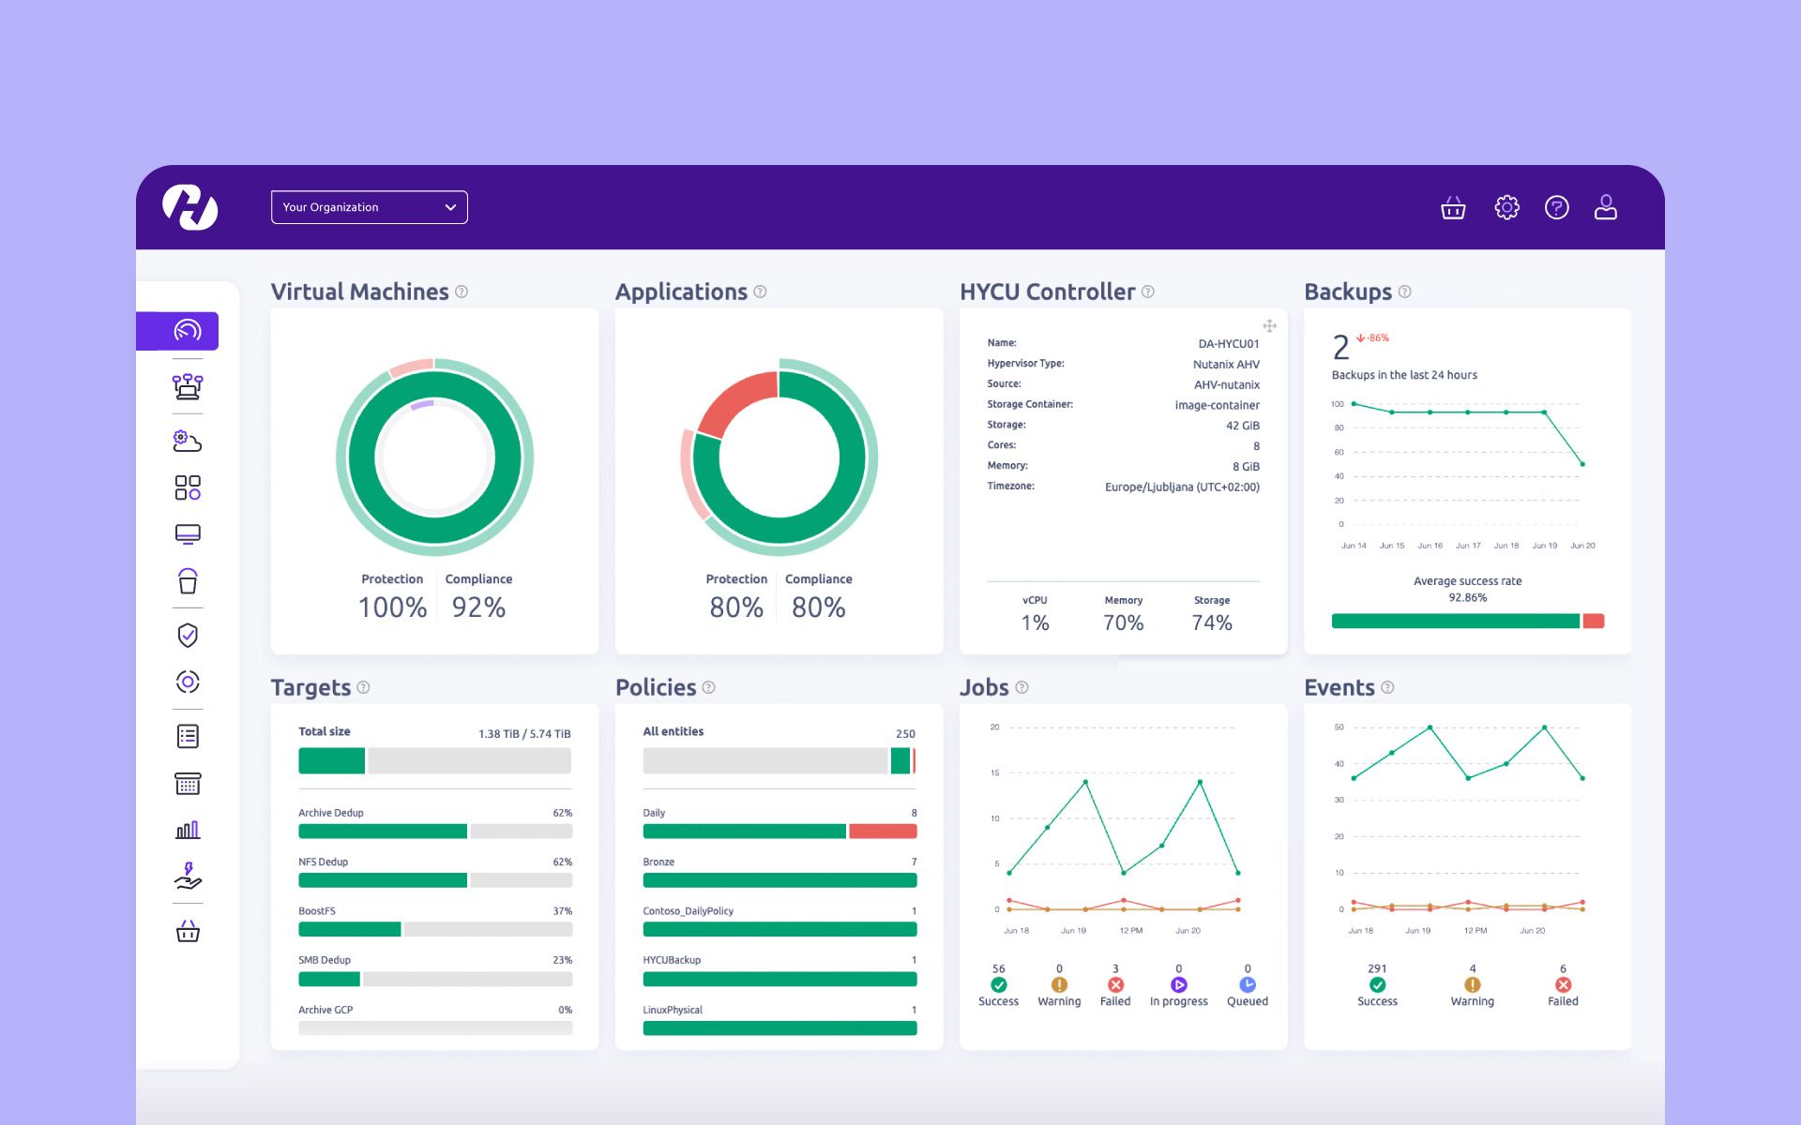Click the All entities policy bar
This screenshot has width=1801, height=1125.
coord(779,760)
